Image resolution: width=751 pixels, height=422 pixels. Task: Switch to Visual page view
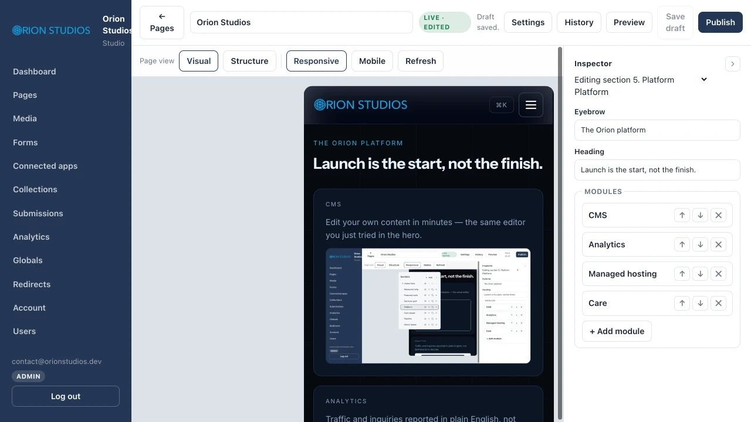[199, 61]
